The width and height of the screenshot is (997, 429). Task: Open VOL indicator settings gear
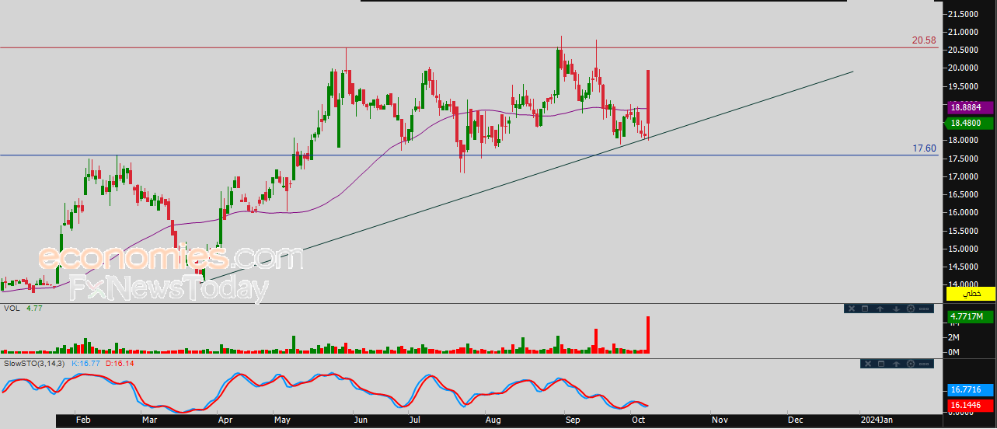pos(911,309)
